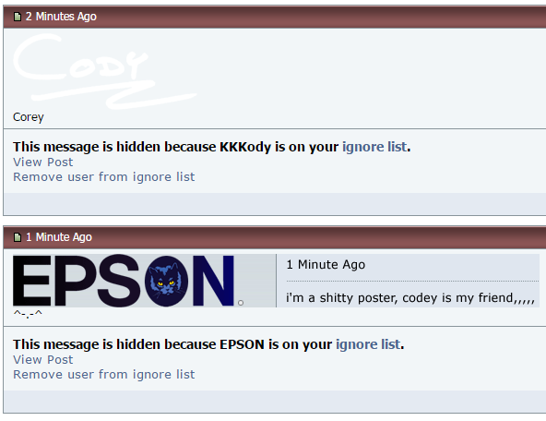
Task: Click the ^-.-^ username under EPSON logo
Action: coord(28,314)
